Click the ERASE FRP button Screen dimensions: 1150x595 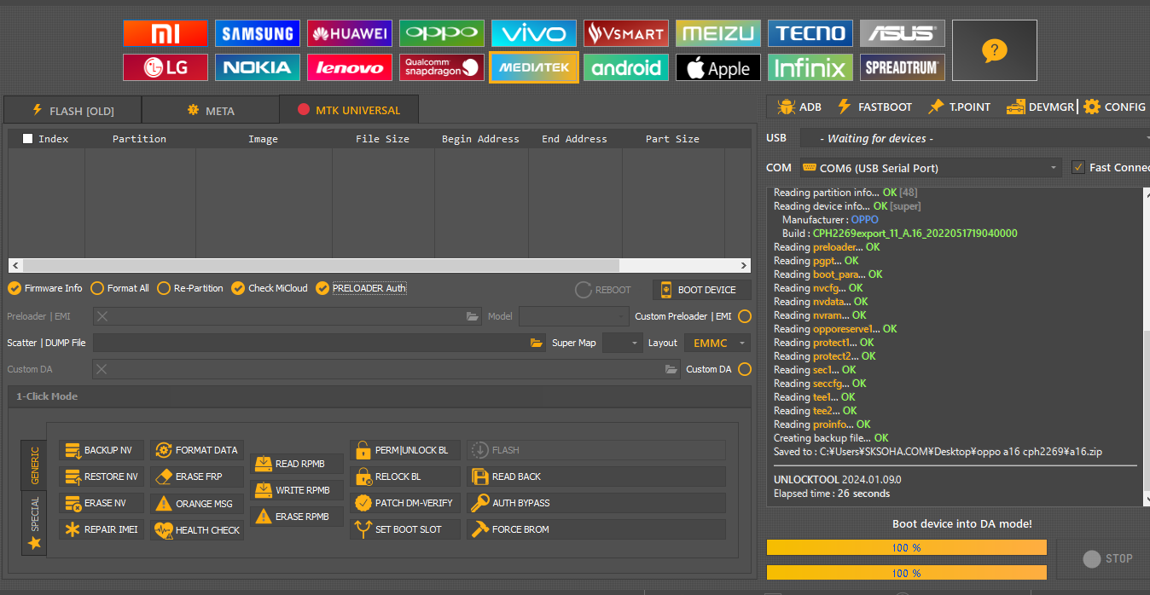click(198, 477)
